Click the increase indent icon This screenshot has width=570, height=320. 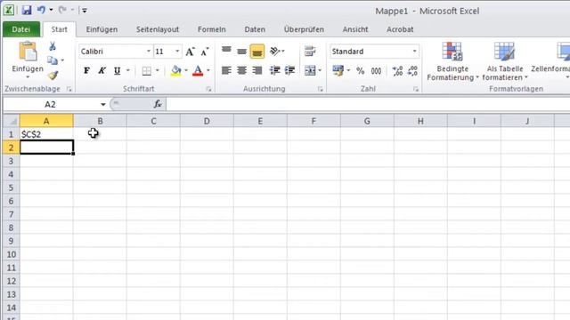pyautogui.click(x=289, y=70)
